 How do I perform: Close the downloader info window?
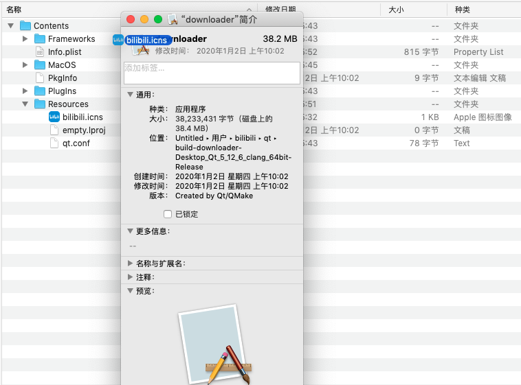point(131,20)
